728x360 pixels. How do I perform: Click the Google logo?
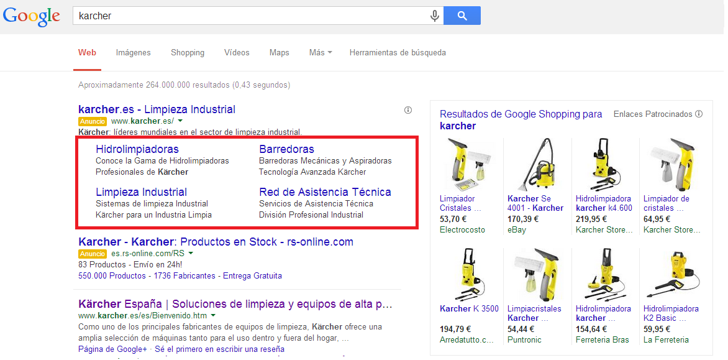(x=31, y=16)
